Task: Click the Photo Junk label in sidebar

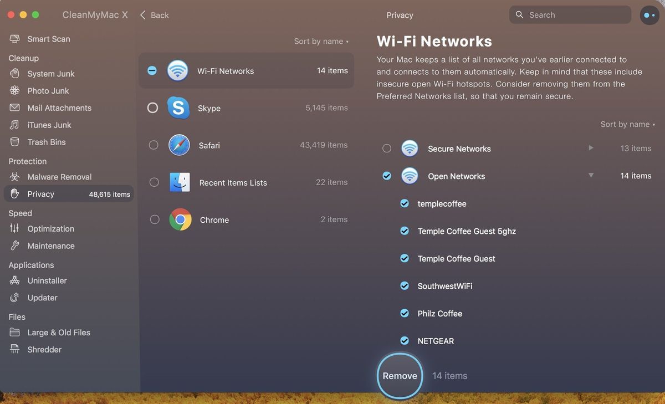Action: 48,91
